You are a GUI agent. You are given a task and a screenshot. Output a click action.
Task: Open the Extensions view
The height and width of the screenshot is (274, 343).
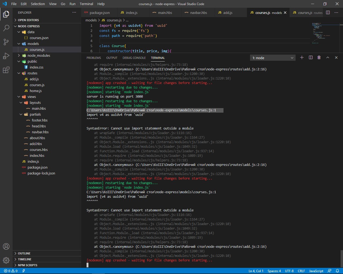click(6, 70)
